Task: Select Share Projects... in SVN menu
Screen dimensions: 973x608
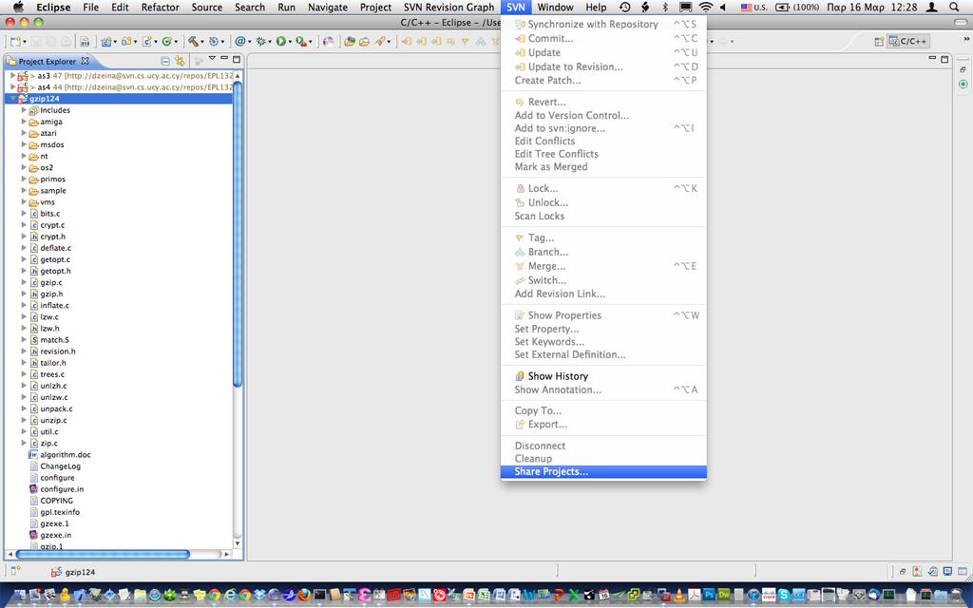Action: tap(603, 472)
